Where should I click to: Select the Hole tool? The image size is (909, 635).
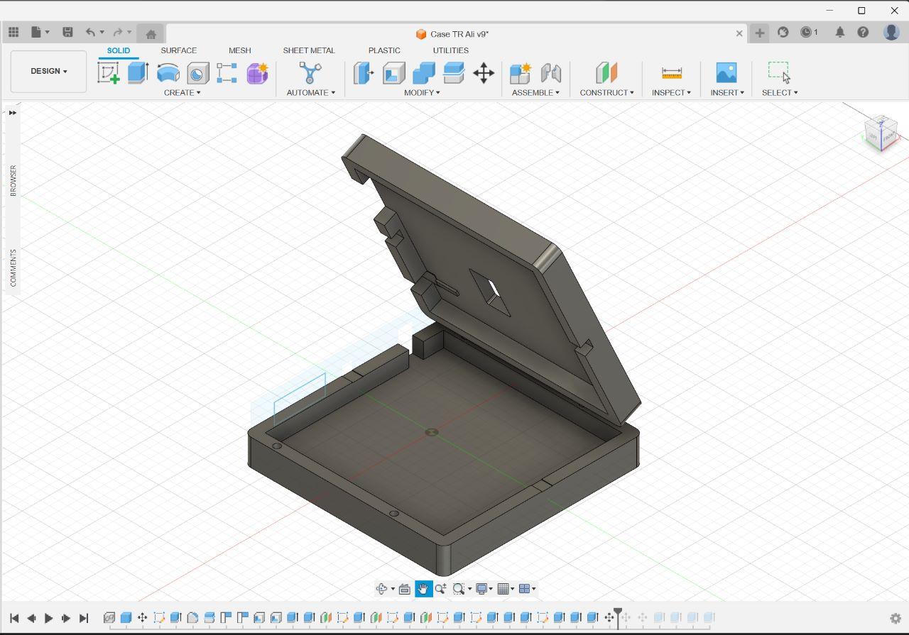(197, 72)
